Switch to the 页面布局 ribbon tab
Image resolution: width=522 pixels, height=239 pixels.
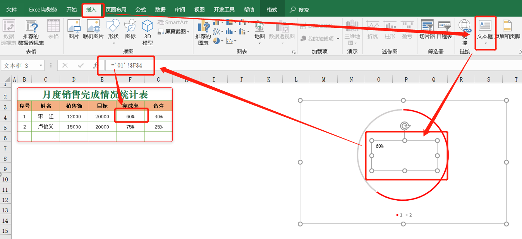116,10
